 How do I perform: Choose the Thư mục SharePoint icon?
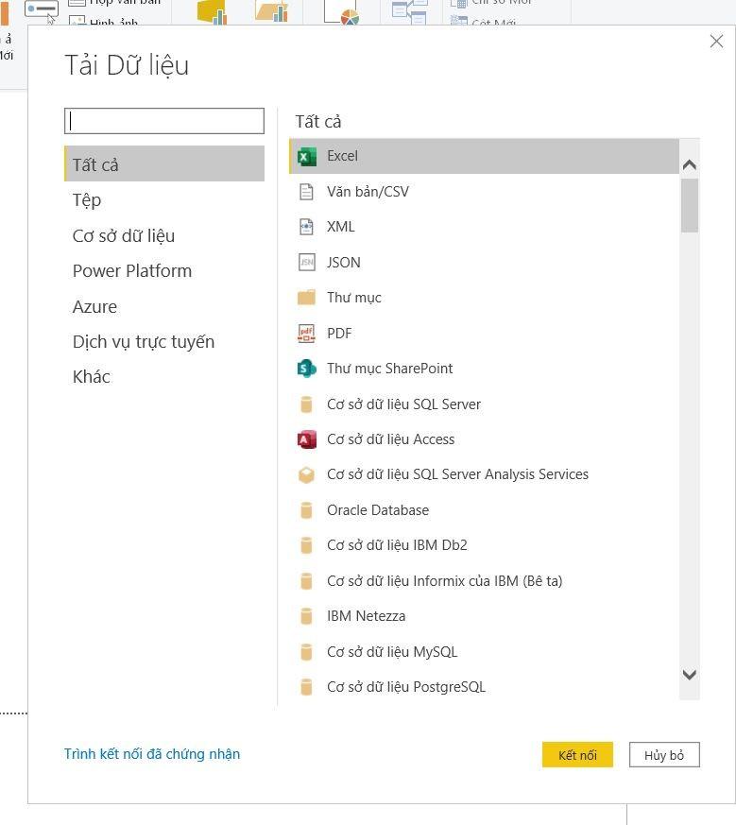pos(306,369)
